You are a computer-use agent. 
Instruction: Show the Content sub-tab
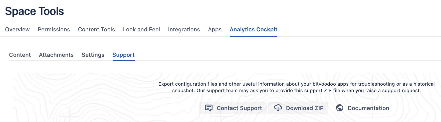point(20,55)
